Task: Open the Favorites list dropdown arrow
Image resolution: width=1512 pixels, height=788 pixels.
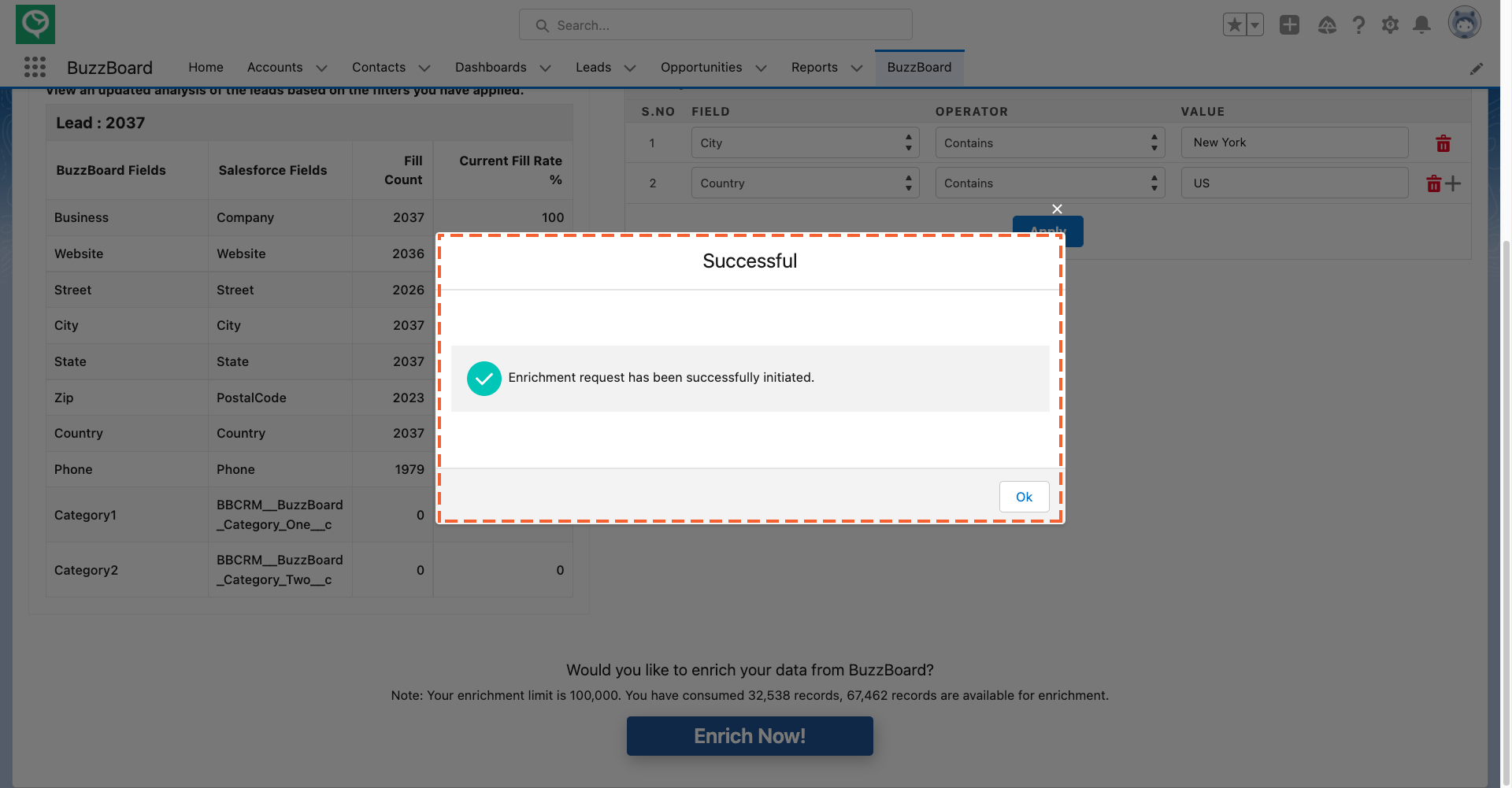Action: click(1255, 25)
